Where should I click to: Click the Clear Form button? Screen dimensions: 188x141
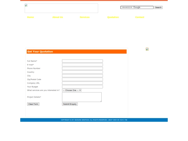point(33,104)
